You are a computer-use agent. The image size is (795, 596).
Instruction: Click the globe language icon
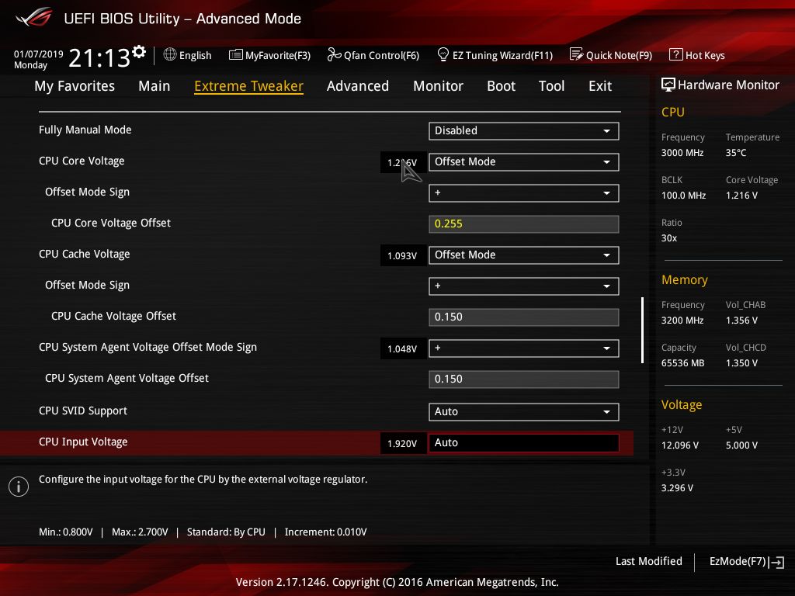click(170, 54)
